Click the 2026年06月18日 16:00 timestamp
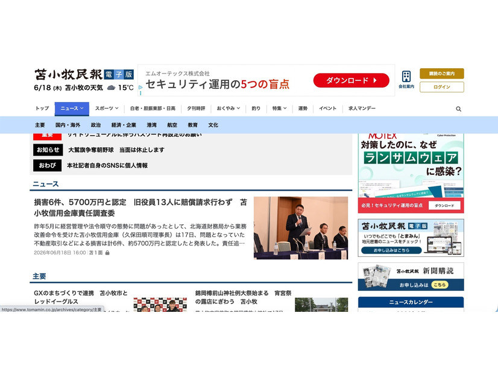498x374 pixels. pyautogui.click(x=60, y=253)
